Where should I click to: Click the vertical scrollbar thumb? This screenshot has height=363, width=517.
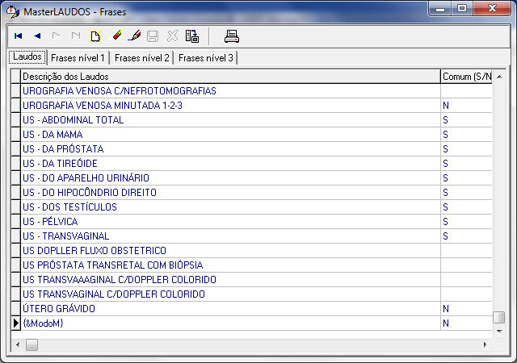click(499, 318)
